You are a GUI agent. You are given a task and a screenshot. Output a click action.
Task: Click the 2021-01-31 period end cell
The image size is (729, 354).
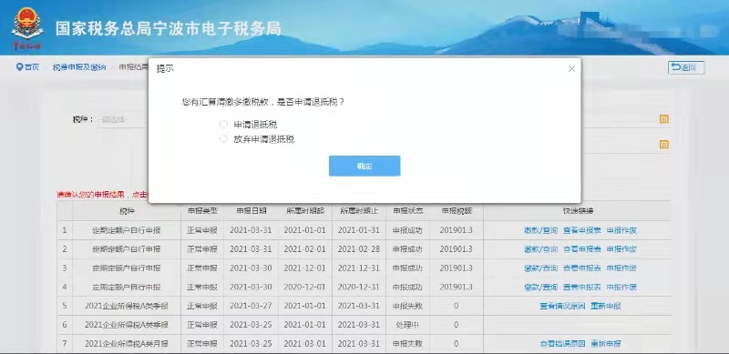click(359, 230)
